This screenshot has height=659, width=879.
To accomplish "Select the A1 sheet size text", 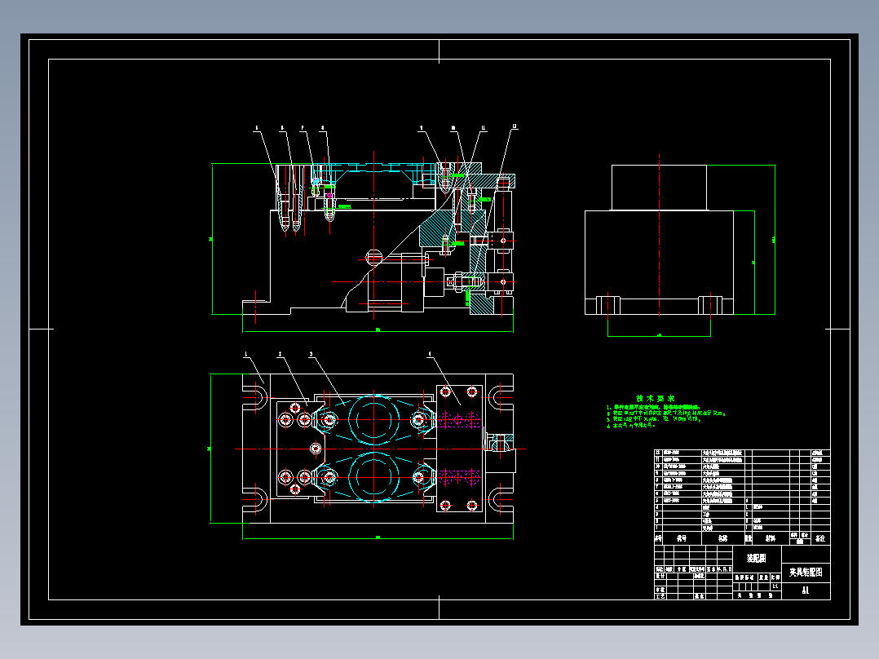I will click(806, 590).
